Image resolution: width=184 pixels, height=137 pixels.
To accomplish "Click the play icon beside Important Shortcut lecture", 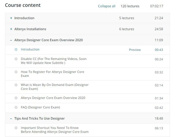I will tap(16, 128).
